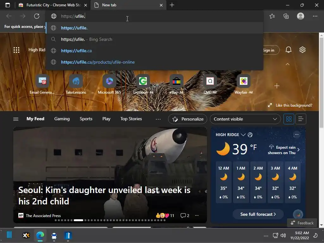
Task: Click the taskbar network icon
Action: (275, 235)
